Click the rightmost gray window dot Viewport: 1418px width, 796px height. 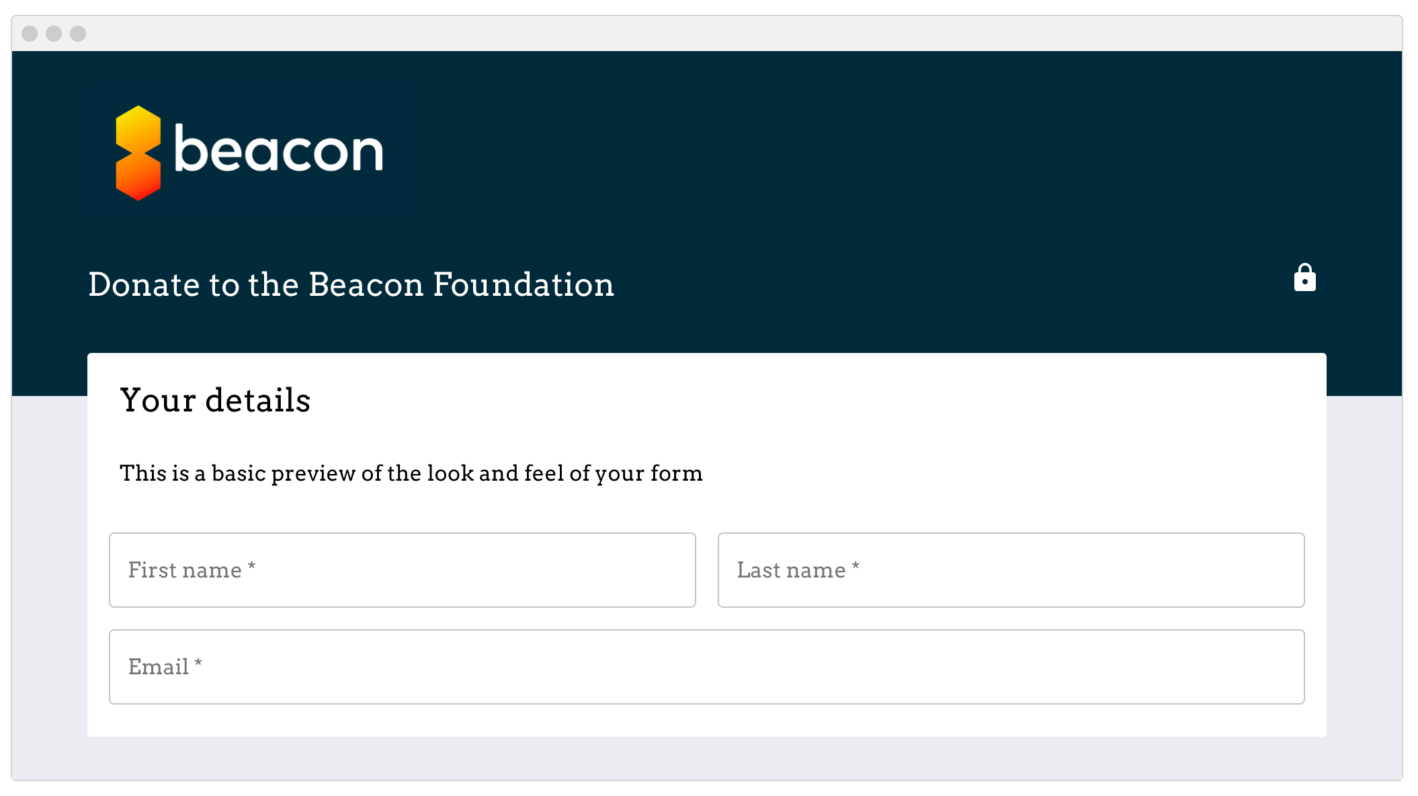(78, 34)
